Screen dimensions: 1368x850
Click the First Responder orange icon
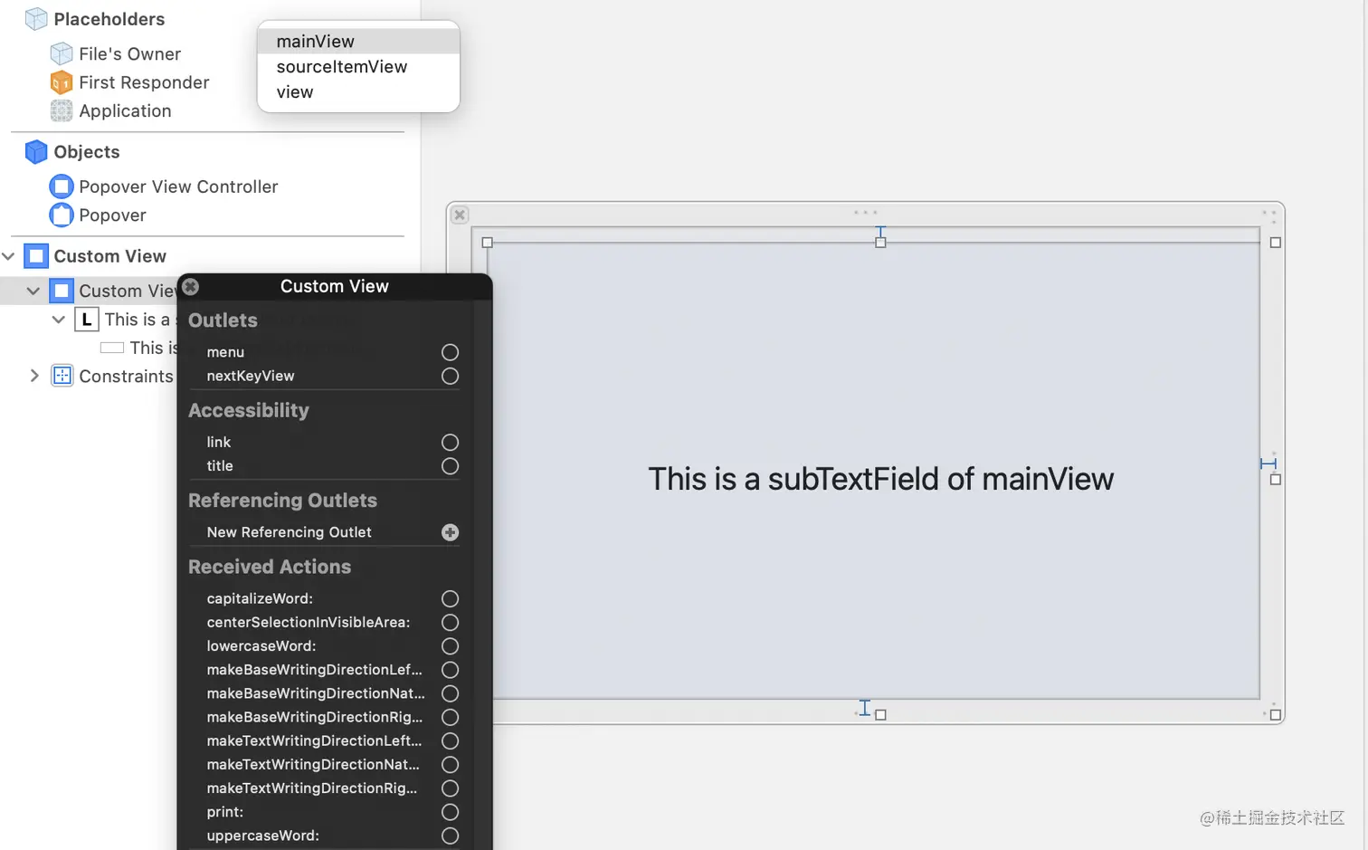click(x=62, y=82)
